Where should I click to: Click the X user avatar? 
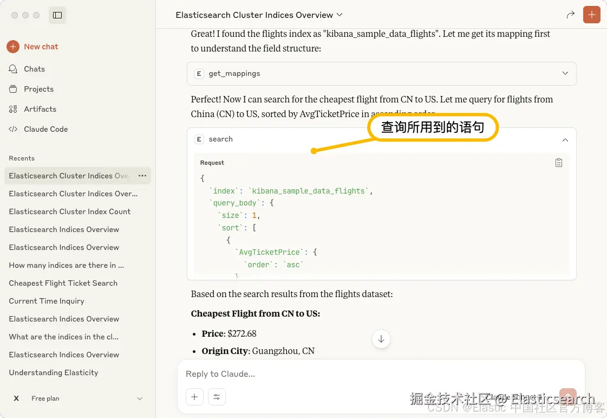(x=16, y=398)
